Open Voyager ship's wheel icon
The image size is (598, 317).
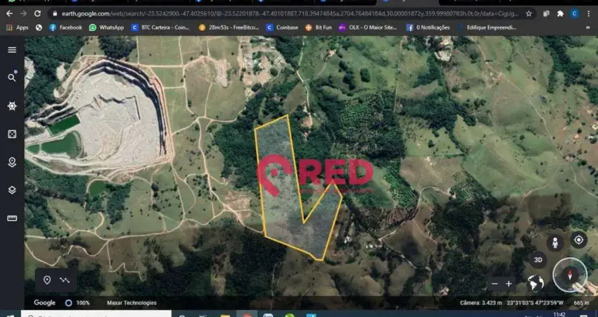[12, 106]
